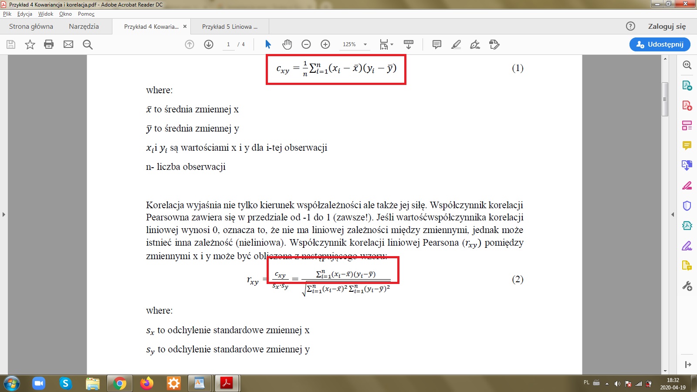Collapse the right tools pane arrow
The width and height of the screenshot is (697, 392).
[x=673, y=214]
